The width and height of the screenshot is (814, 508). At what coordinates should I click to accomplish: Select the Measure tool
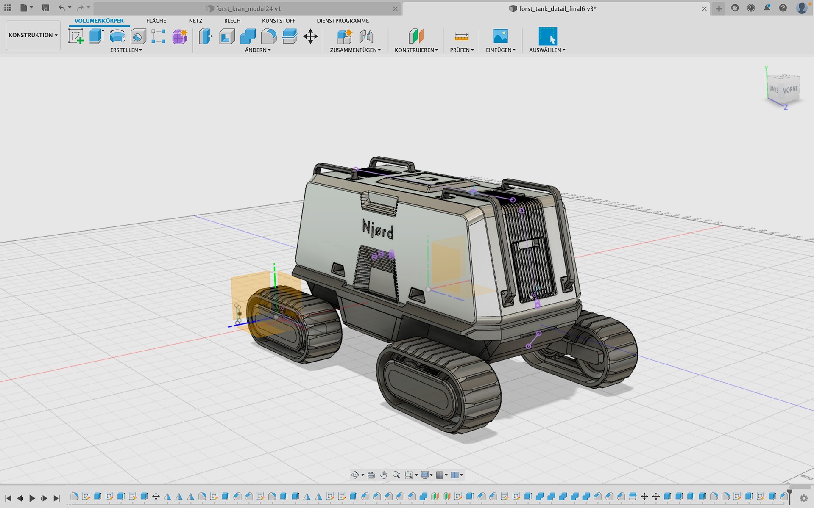[461, 36]
